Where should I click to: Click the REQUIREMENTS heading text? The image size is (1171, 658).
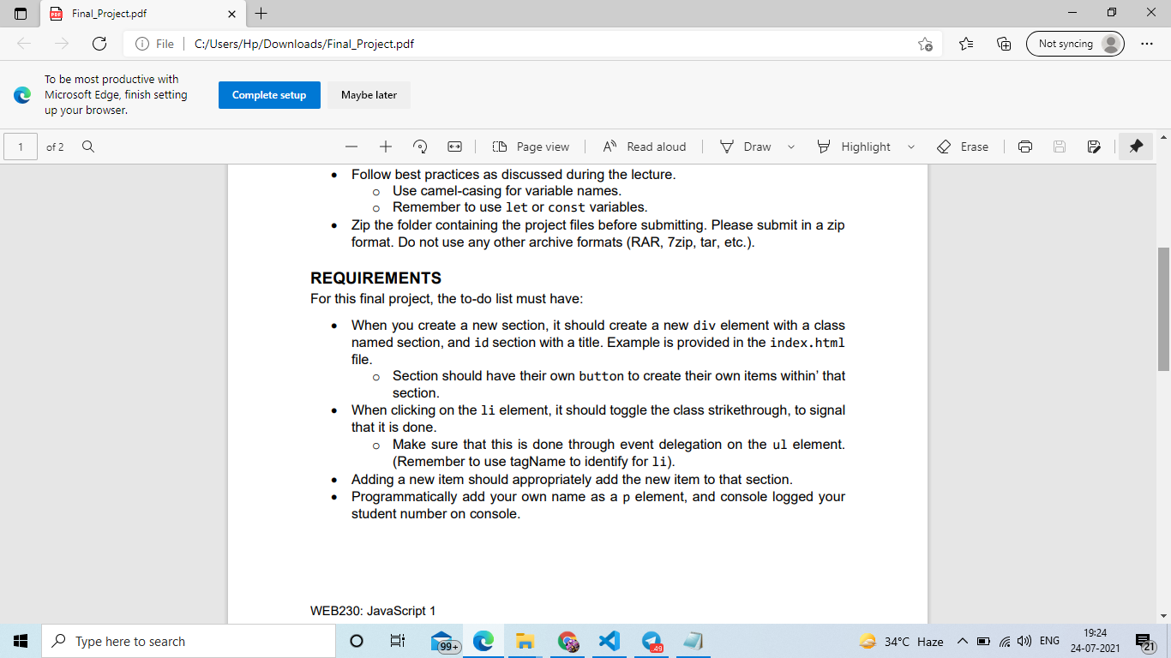coord(375,278)
